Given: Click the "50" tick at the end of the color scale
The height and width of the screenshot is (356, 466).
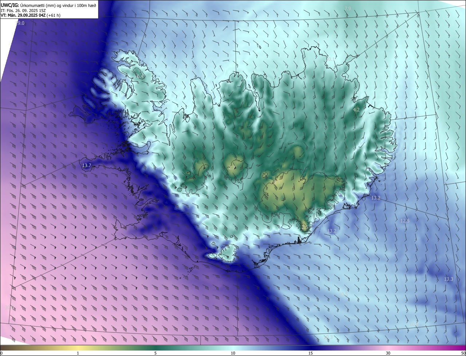Looking at the screenshot, I should [x=463, y=353].
